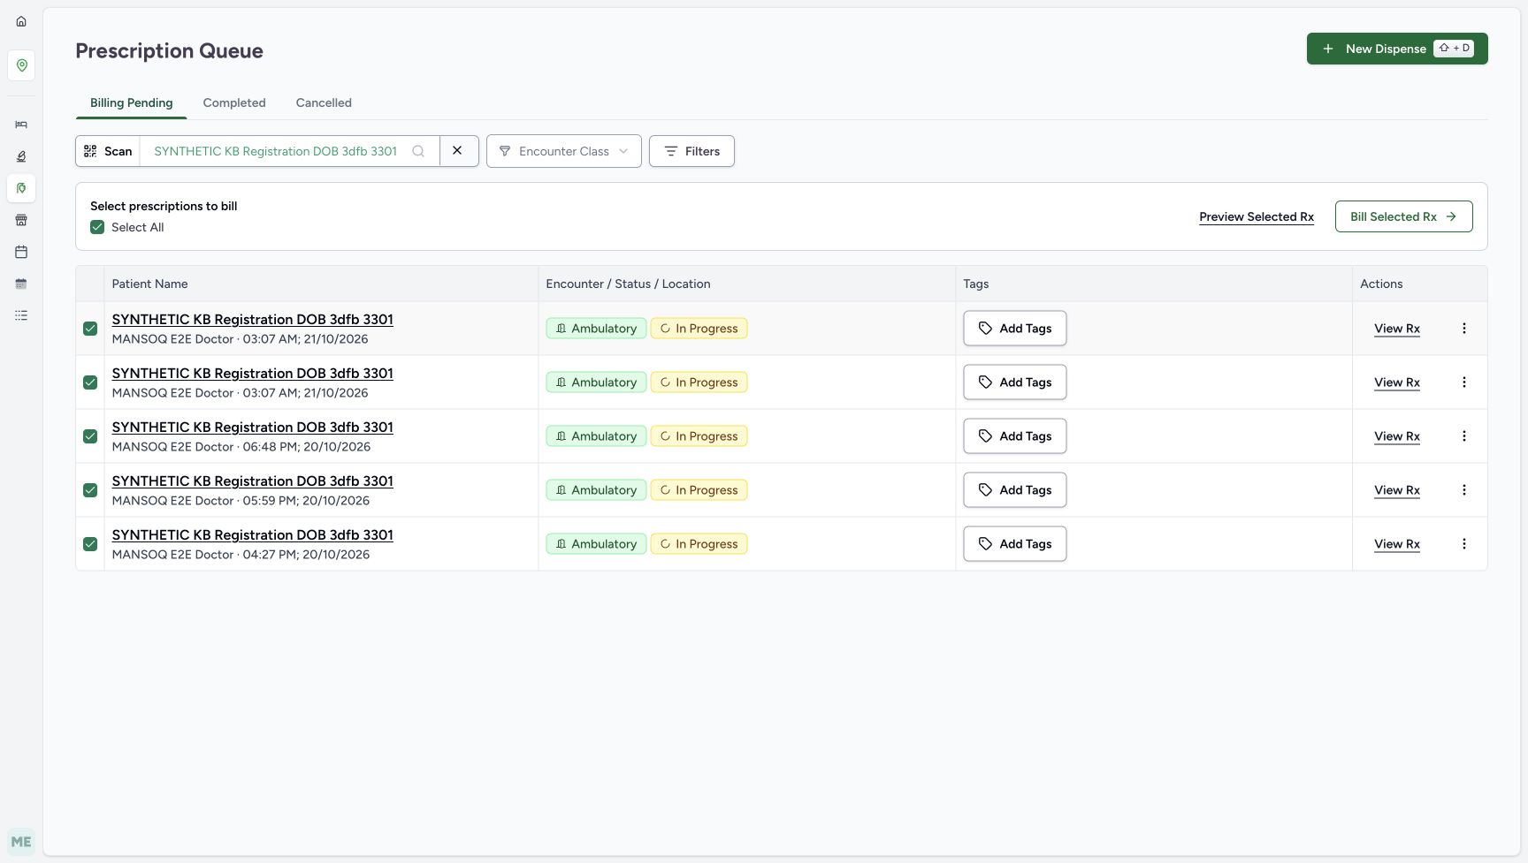This screenshot has width=1528, height=863.
Task: View Rx for first 03:07 AM row
Action: click(1397, 329)
